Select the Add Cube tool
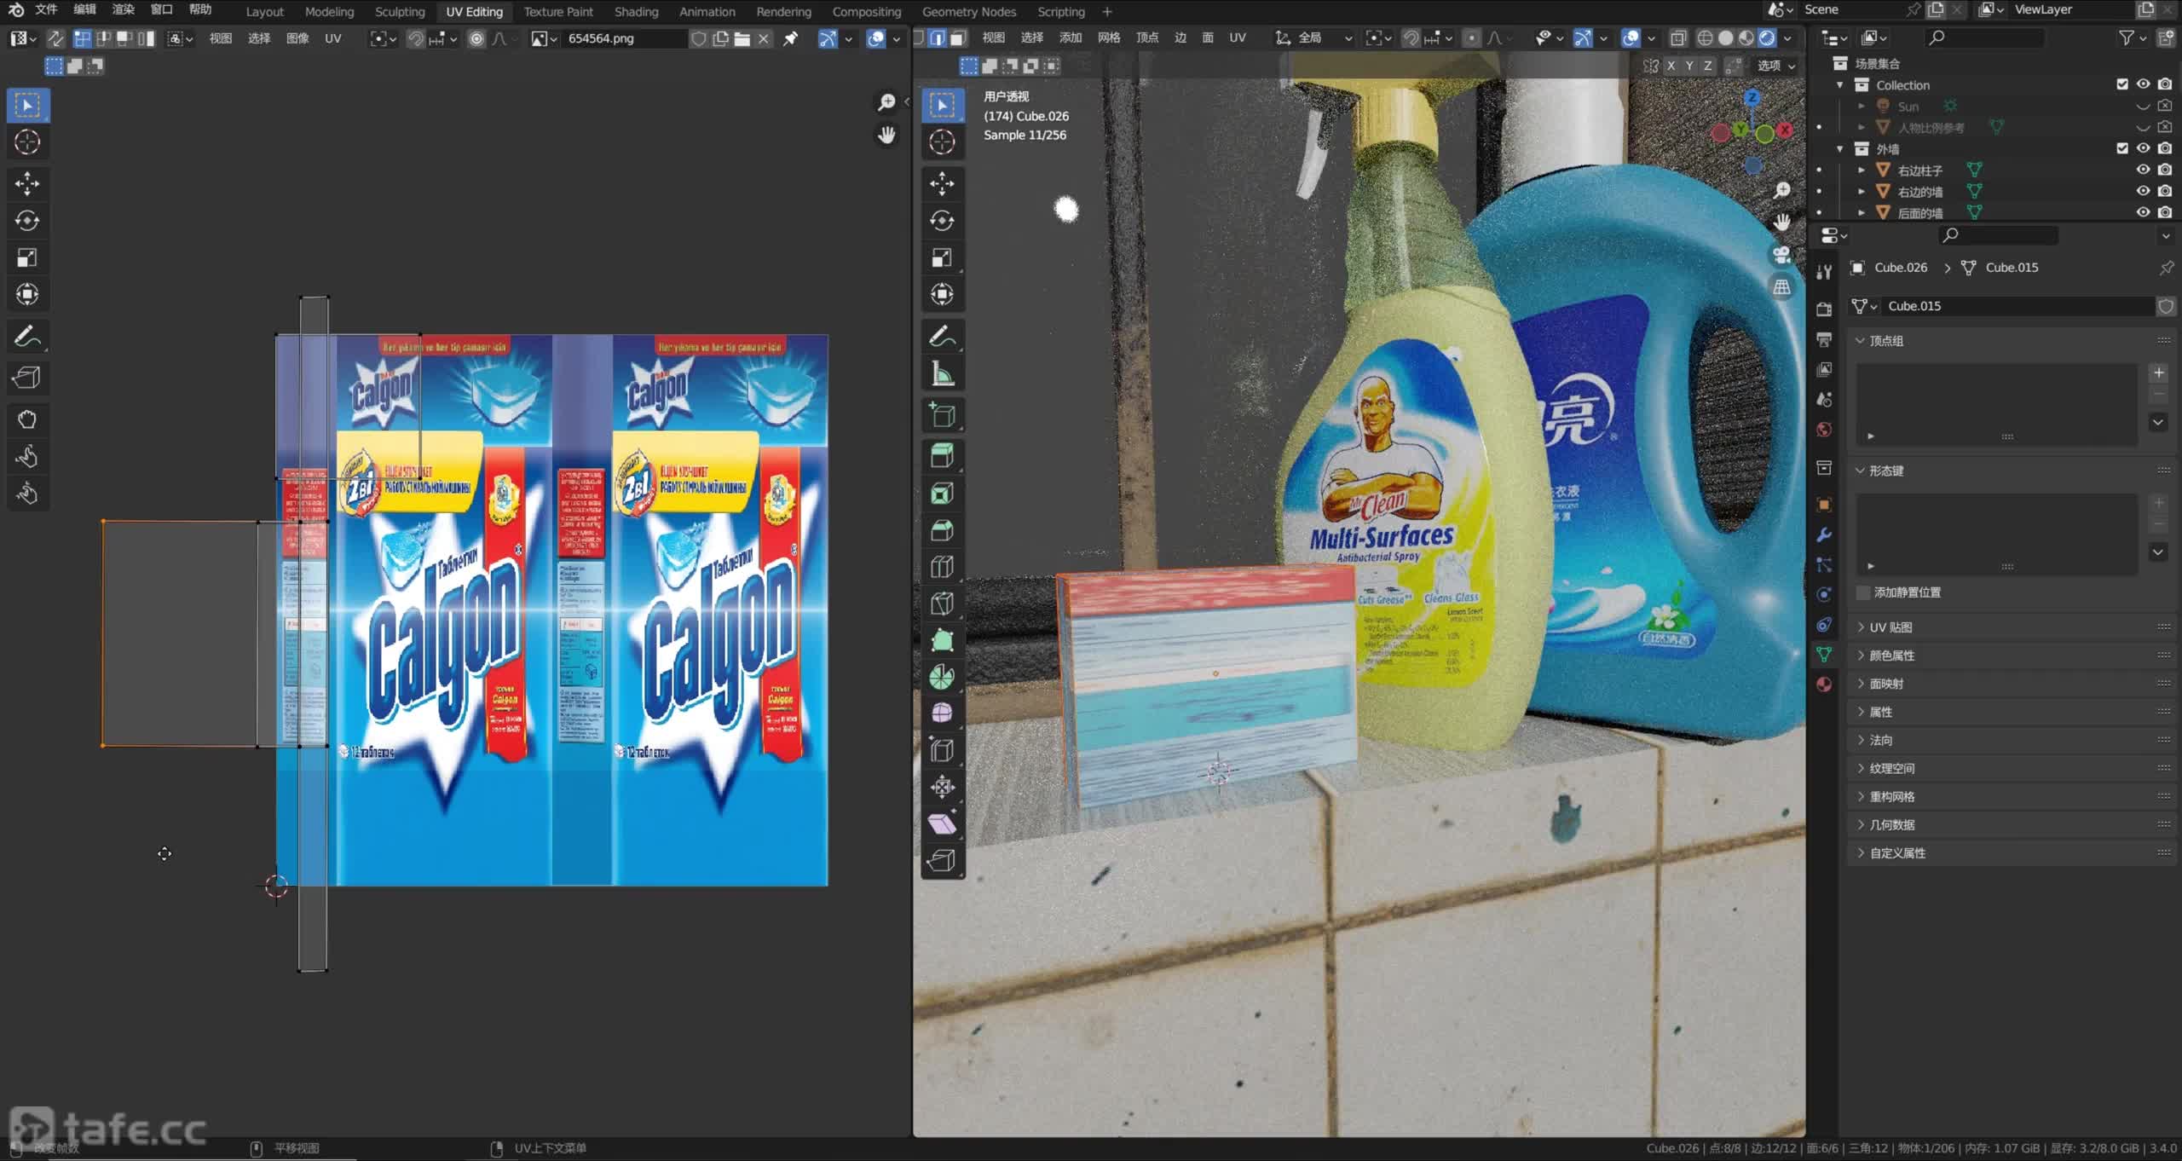The height and width of the screenshot is (1161, 2182). click(942, 415)
